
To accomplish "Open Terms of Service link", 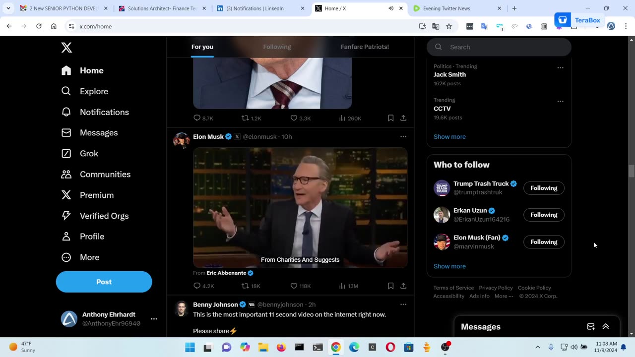I will click(453, 288).
